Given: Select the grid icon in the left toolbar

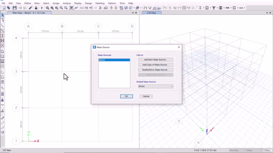Looking at the screenshot, I should click(x=3, y=94).
